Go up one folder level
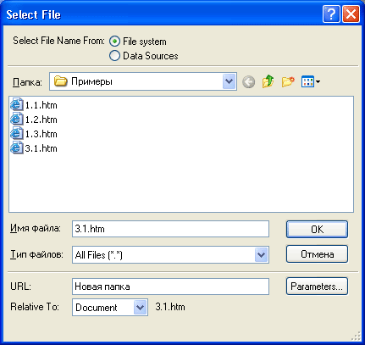This screenshot has height=345, width=365. (x=268, y=81)
